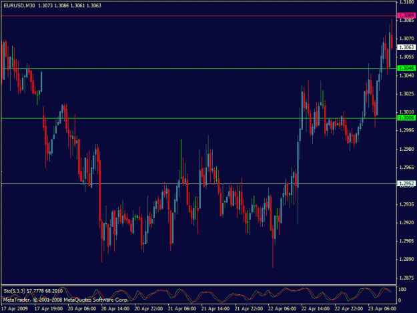Click the green 1.3006 price label
This screenshot has width=417, height=313.
click(x=406, y=118)
